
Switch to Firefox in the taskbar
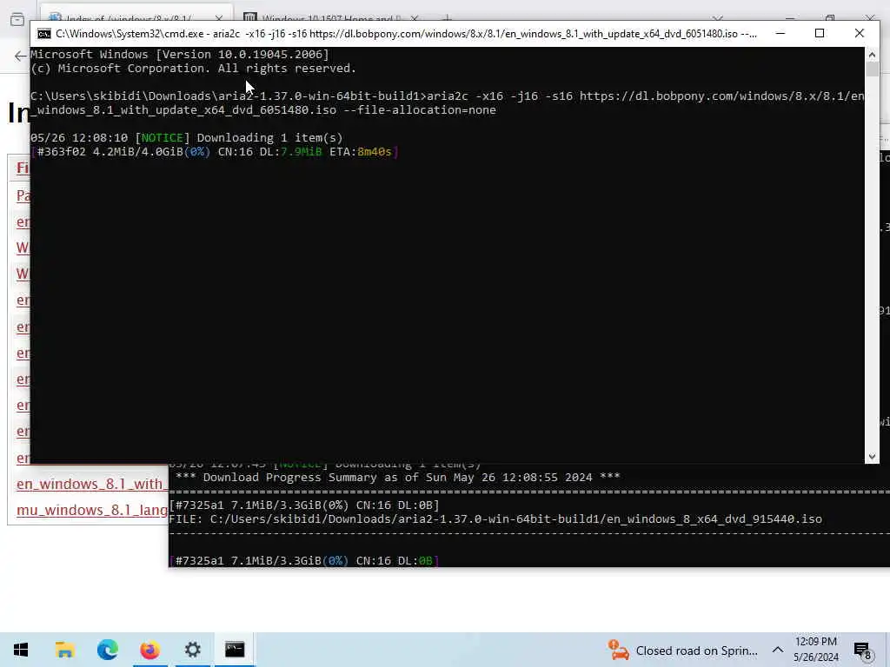(149, 650)
